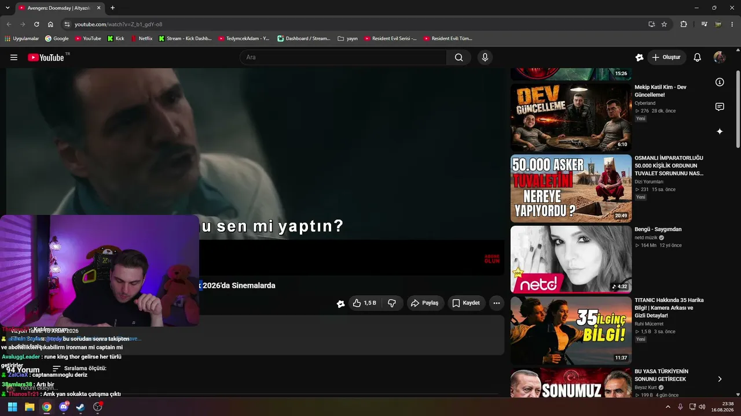
Task: Open a new browser tab
Action: click(x=112, y=8)
